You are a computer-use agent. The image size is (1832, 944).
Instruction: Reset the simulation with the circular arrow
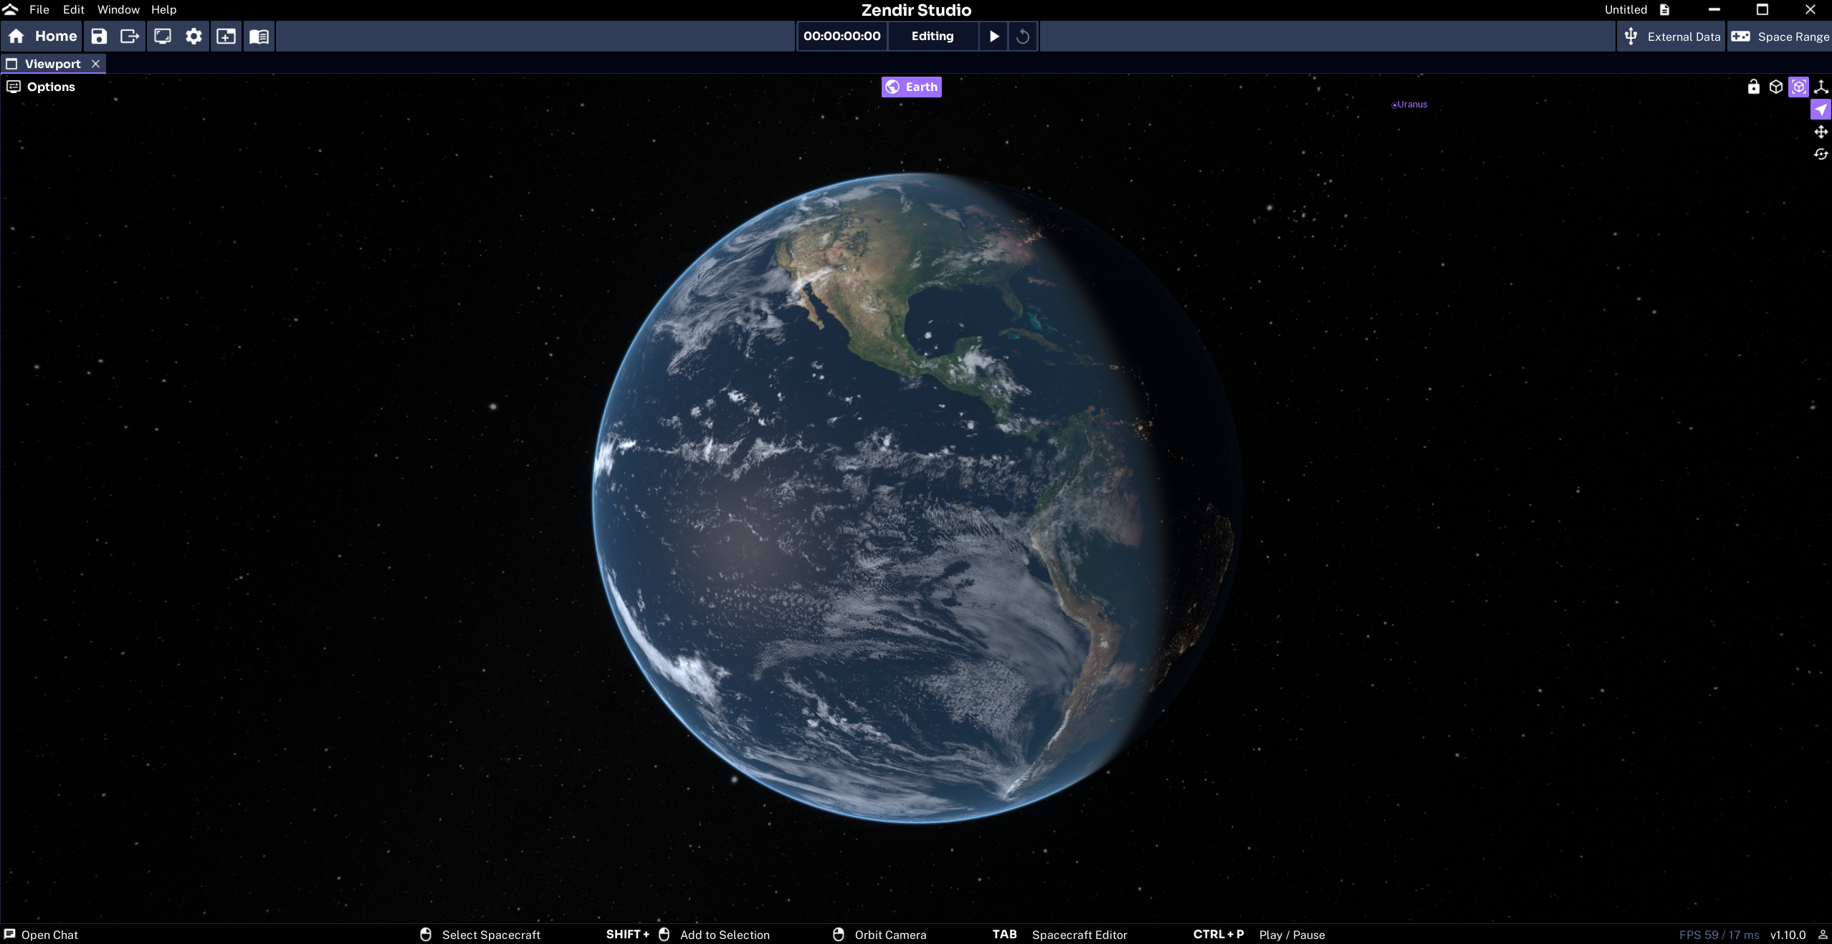1023,36
